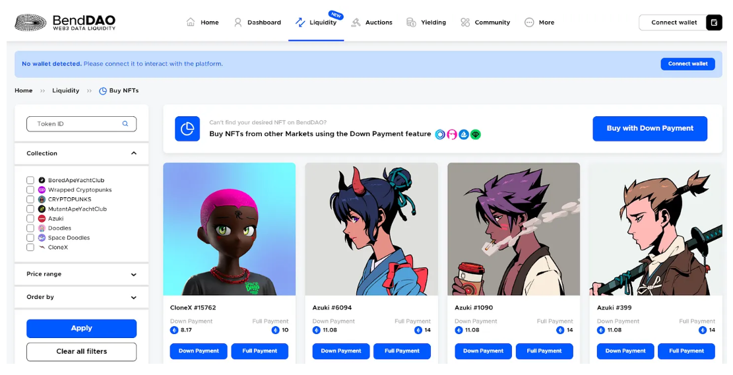Check the MutantApeYachtClub checkbox

(30, 209)
